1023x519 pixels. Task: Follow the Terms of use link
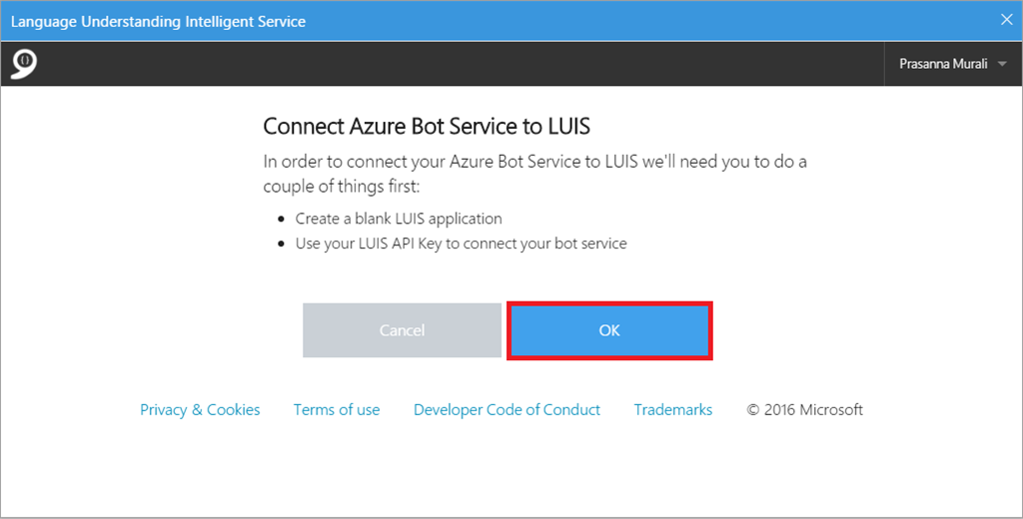(337, 410)
